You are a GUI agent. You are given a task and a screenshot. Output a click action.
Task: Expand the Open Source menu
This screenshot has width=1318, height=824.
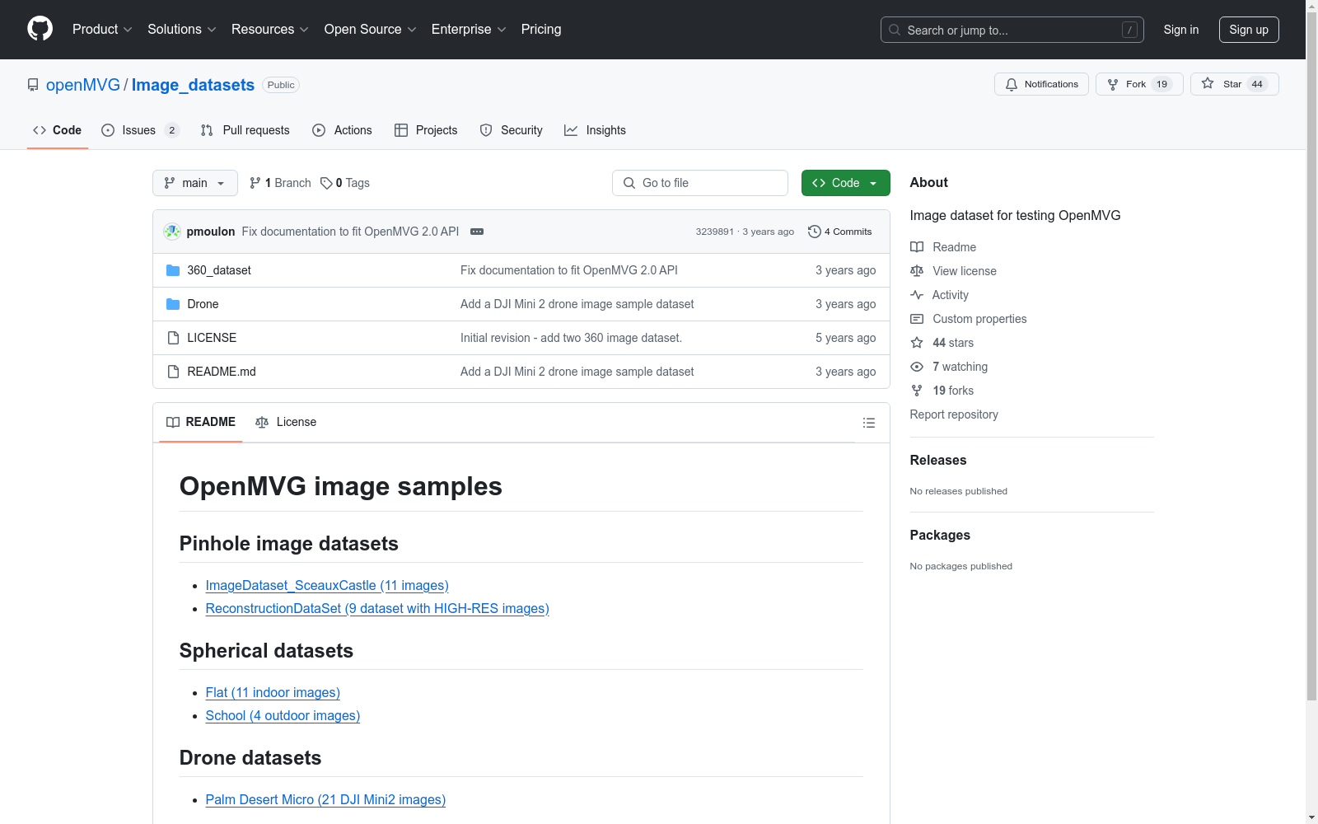(x=370, y=30)
